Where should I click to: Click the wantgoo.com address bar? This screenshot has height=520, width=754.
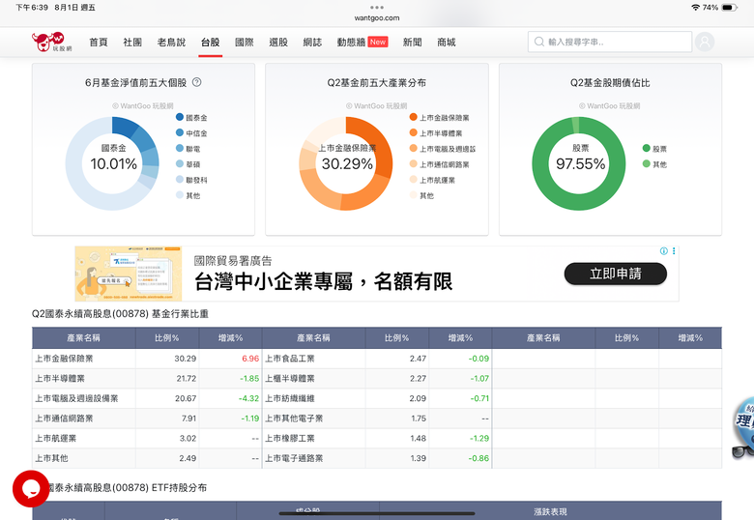coord(377,17)
